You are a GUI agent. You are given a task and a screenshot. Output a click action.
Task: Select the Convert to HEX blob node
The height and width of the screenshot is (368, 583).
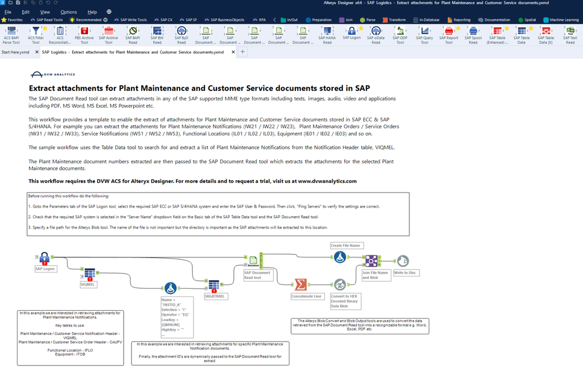[340, 284]
